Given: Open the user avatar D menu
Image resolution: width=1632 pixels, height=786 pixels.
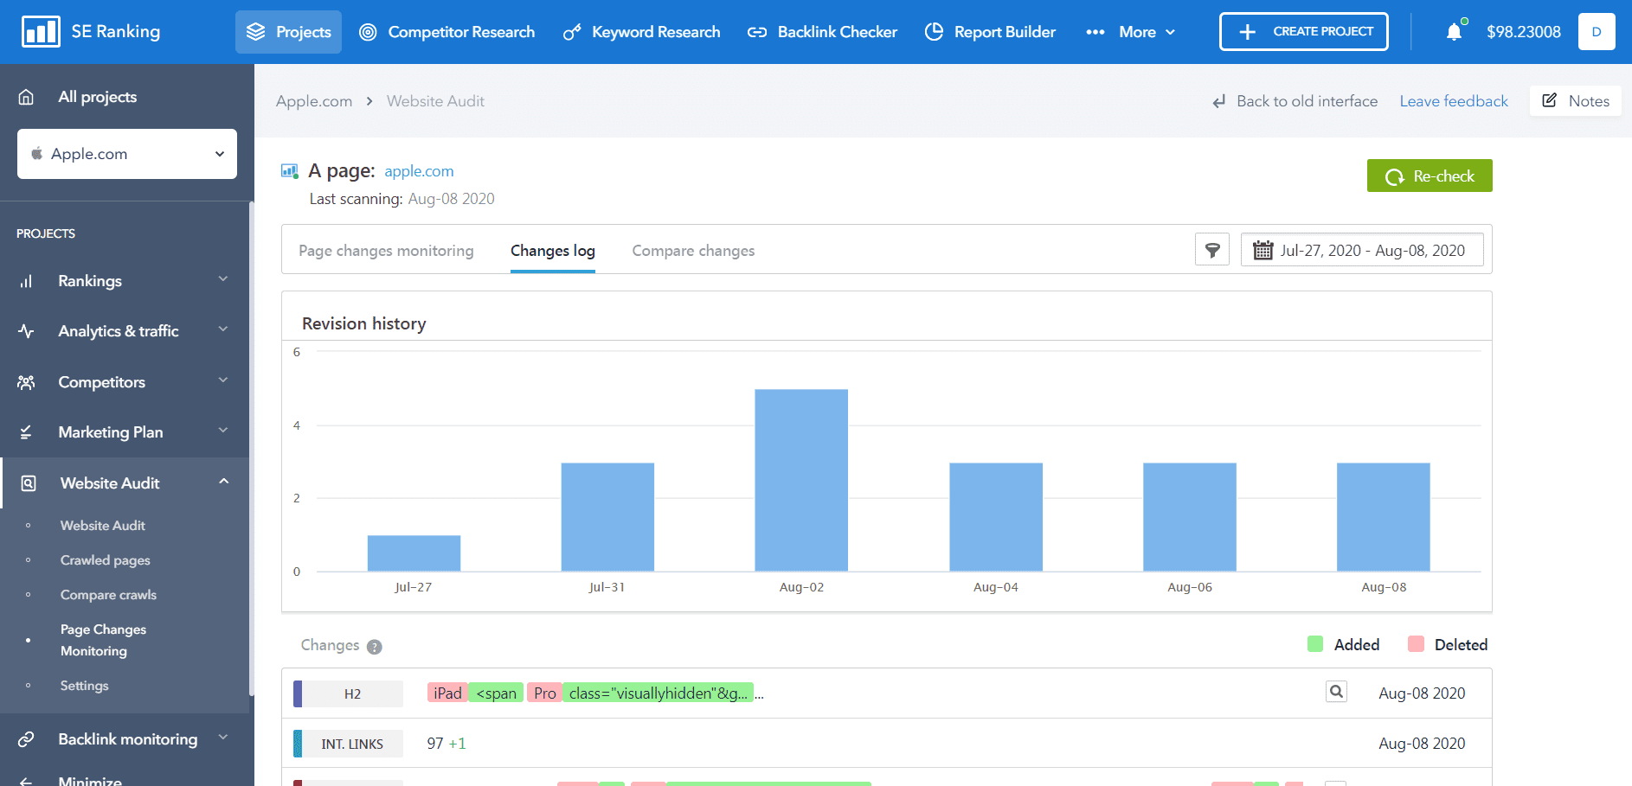Looking at the screenshot, I should (x=1597, y=32).
